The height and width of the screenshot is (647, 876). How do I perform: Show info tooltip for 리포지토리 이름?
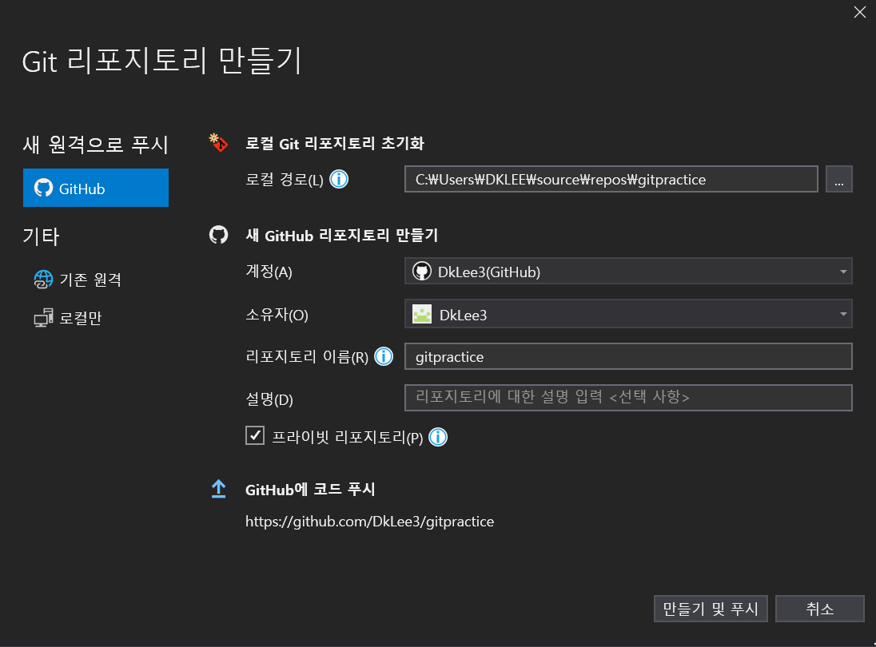[x=384, y=356]
